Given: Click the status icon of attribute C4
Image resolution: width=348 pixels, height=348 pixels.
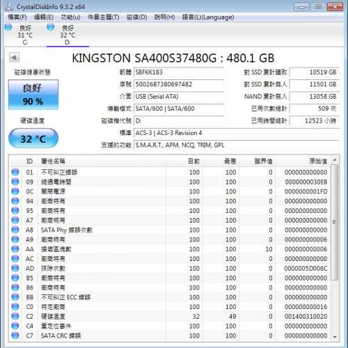Looking at the screenshot, I should click(x=15, y=326).
